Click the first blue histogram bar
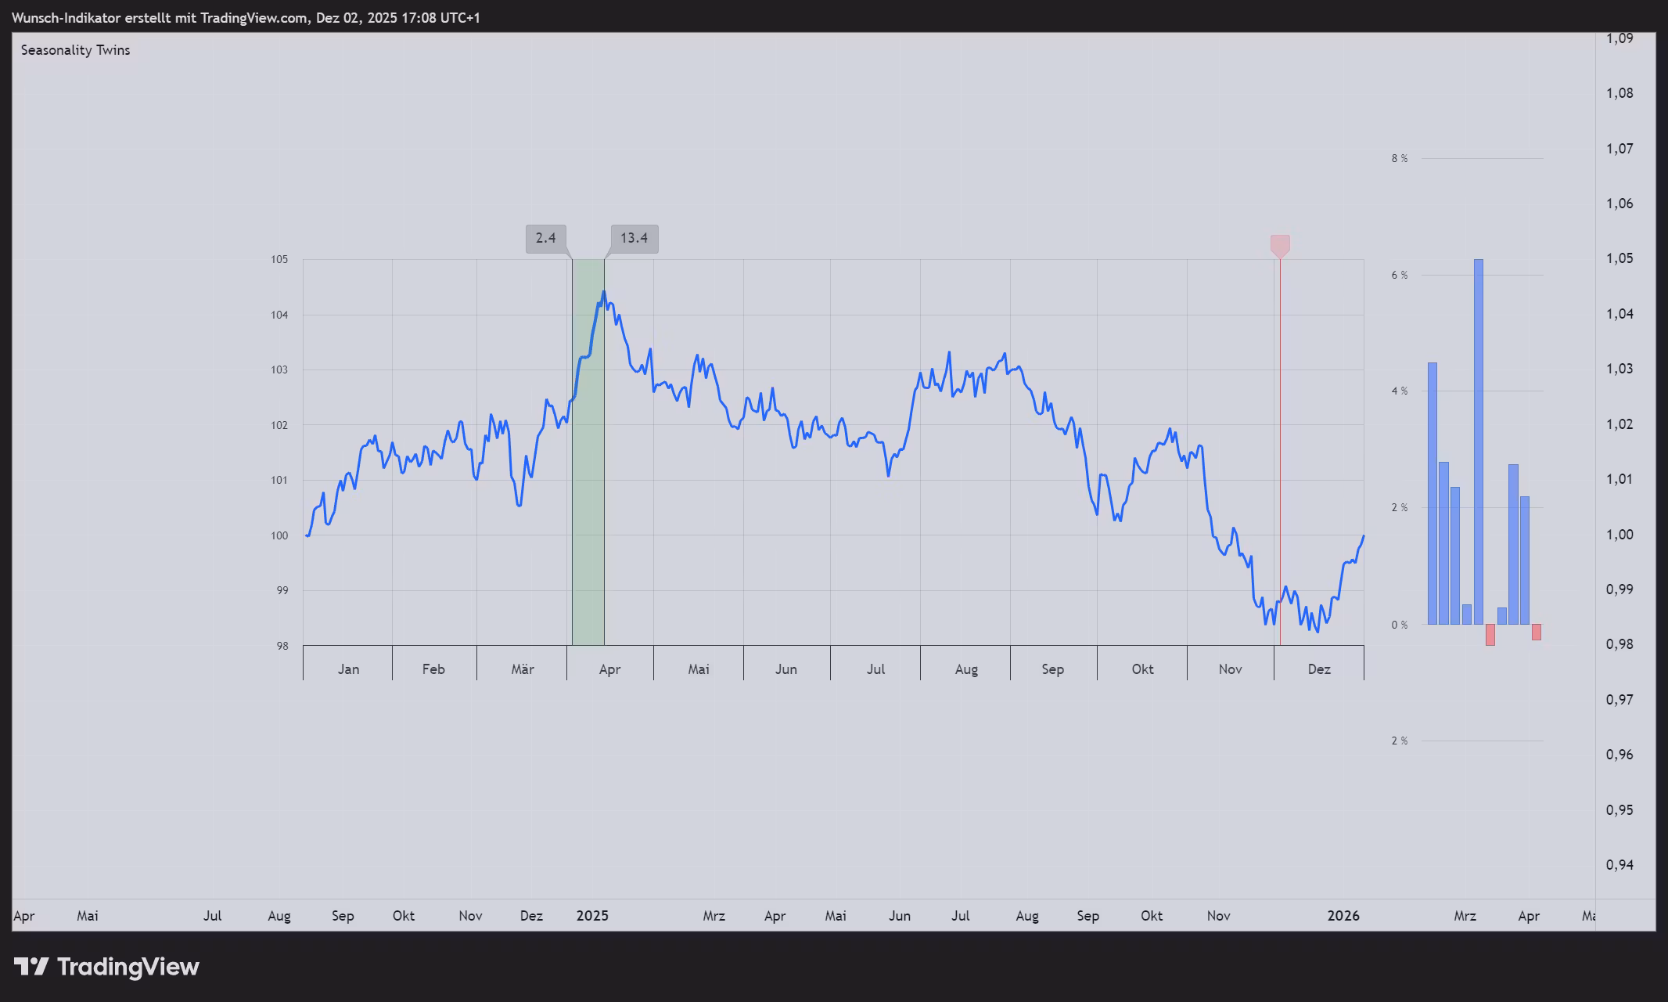The width and height of the screenshot is (1668, 1002). click(x=1432, y=493)
